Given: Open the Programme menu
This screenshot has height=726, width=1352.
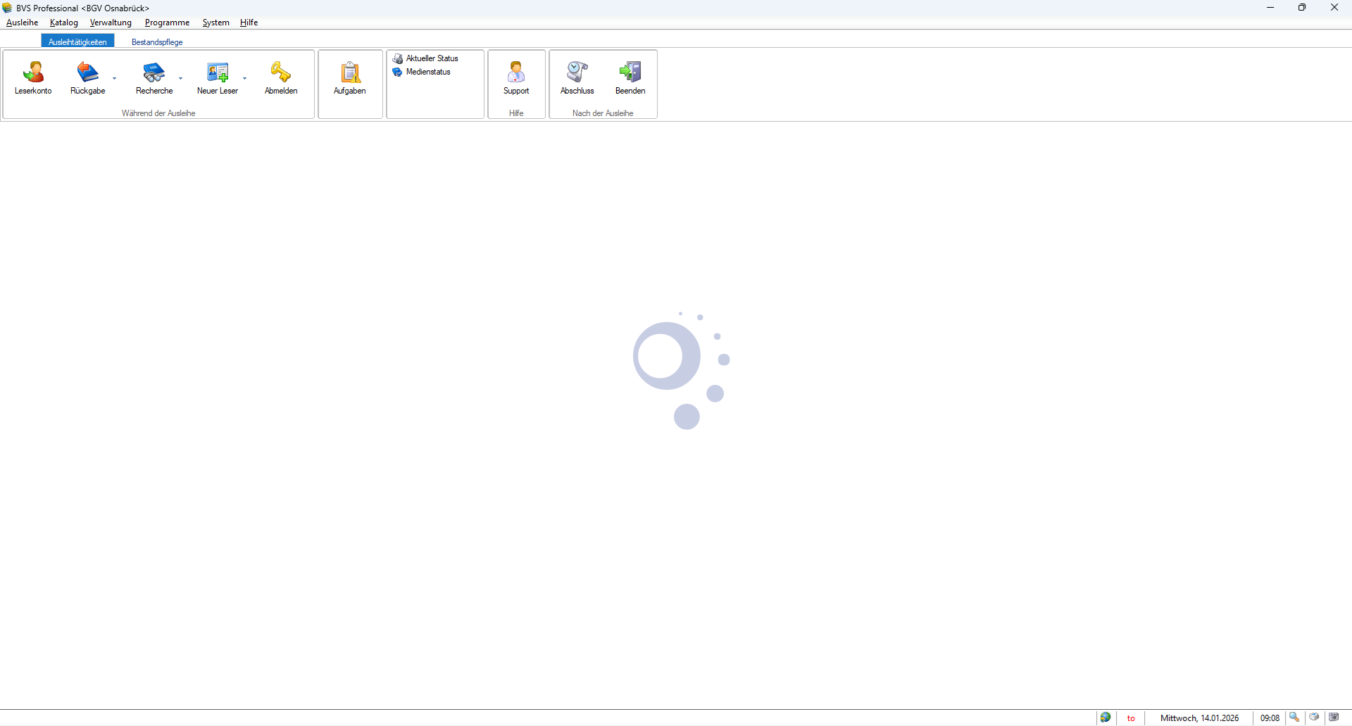Looking at the screenshot, I should (x=167, y=23).
